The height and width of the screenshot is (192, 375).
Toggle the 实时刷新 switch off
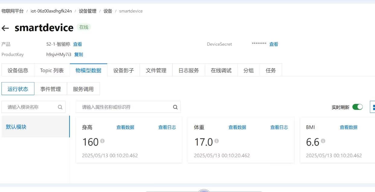tap(358, 107)
